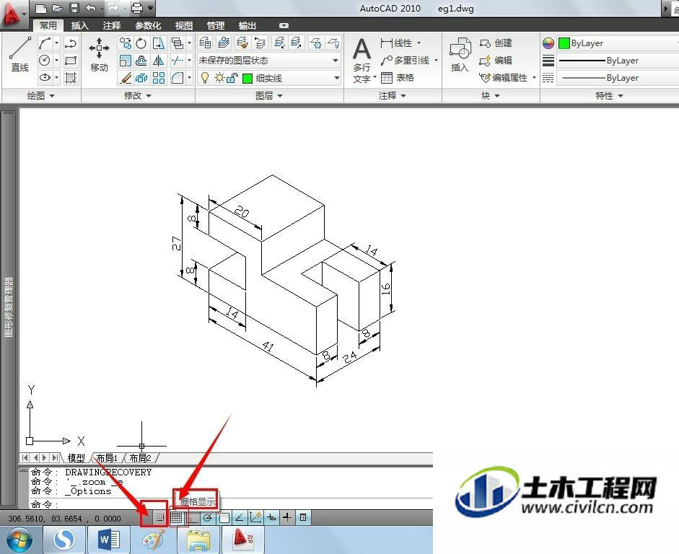Viewport: 679px width, 554px height.
Task: Switch to the 视图 ribbon tab
Action: (x=183, y=25)
